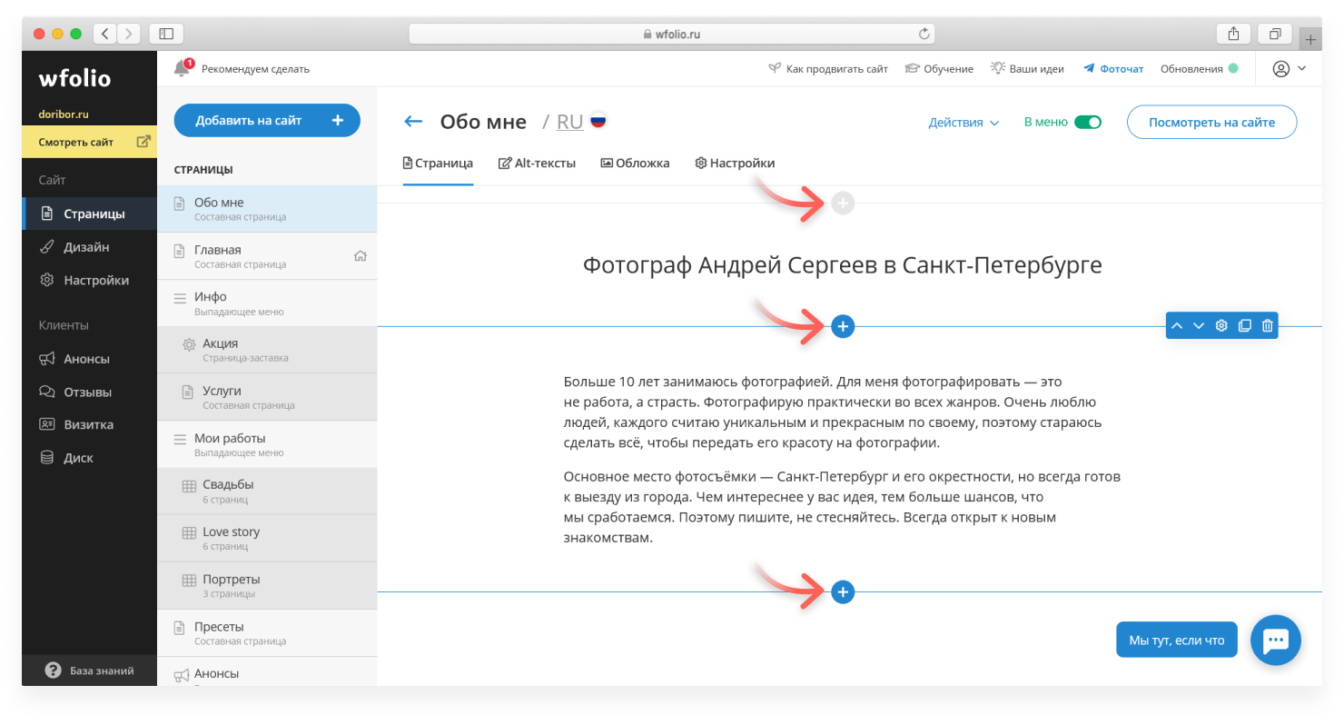Viewport: 1344px width, 725px height.
Task: Click the back arrow next to Обо мне
Action: [x=413, y=122]
